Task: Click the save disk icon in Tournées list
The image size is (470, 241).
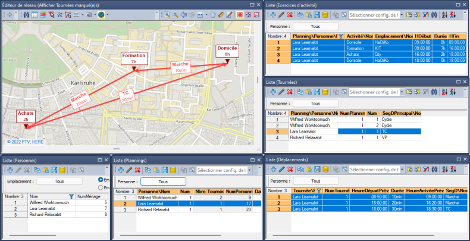Action: coord(317,92)
